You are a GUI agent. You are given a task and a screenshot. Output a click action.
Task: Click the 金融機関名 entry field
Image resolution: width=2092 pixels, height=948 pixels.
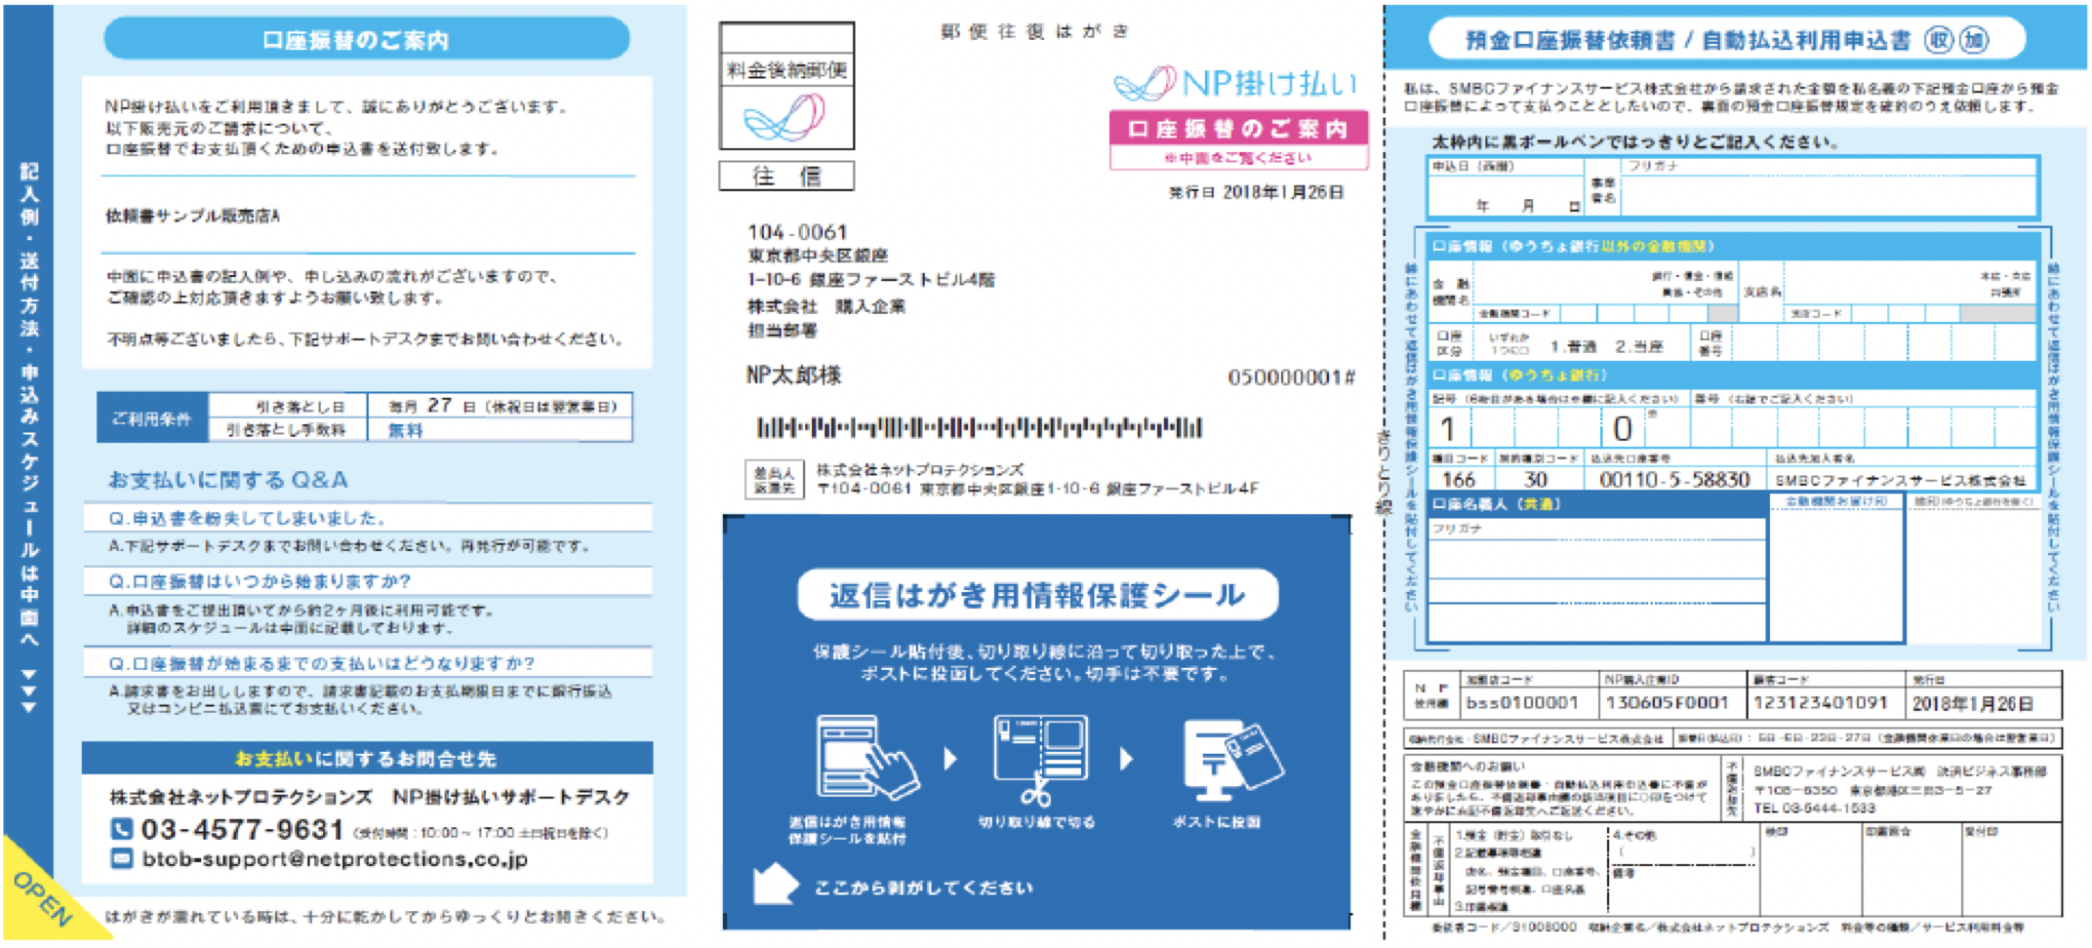tap(1605, 283)
